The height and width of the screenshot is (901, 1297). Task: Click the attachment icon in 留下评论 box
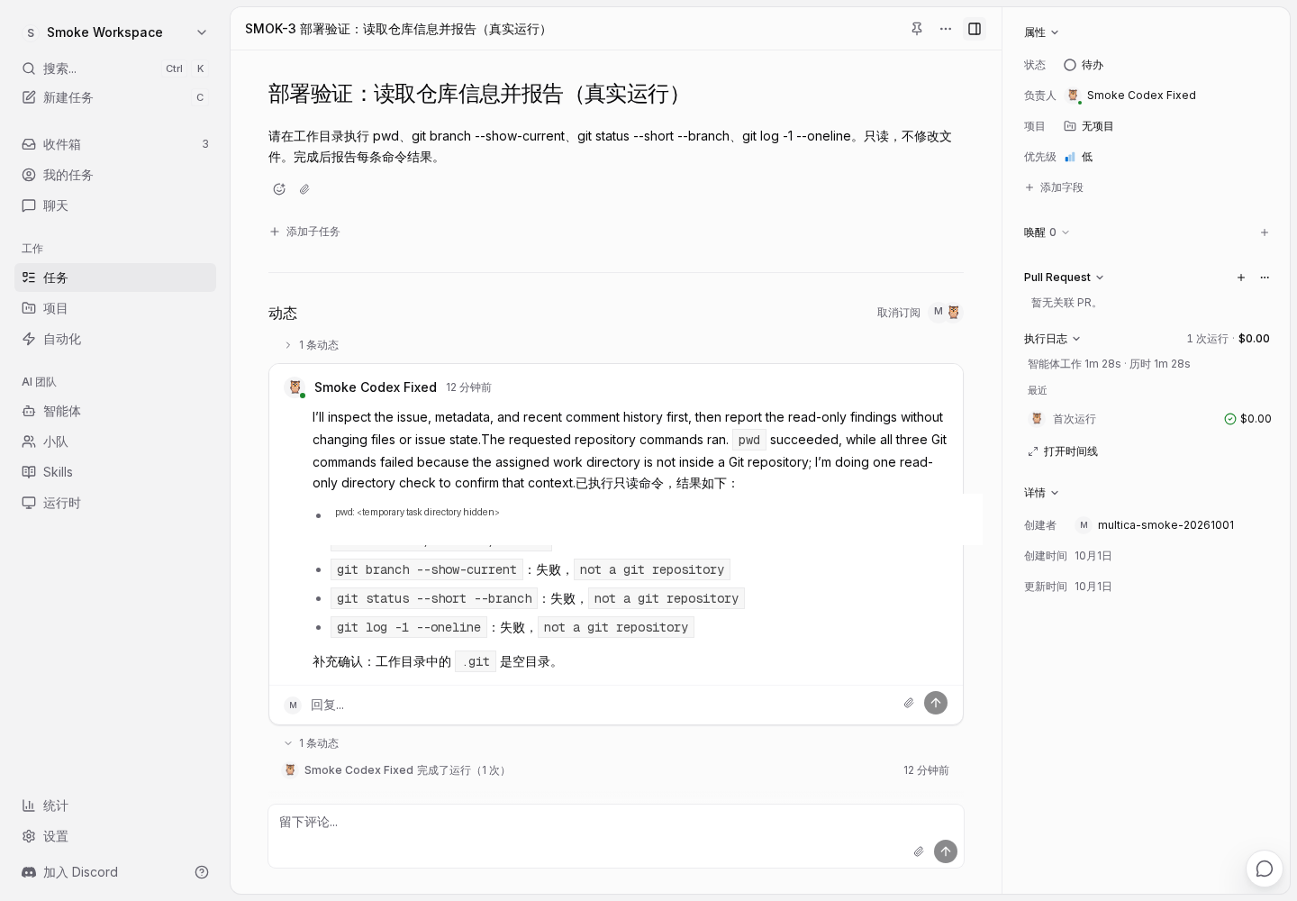919,851
